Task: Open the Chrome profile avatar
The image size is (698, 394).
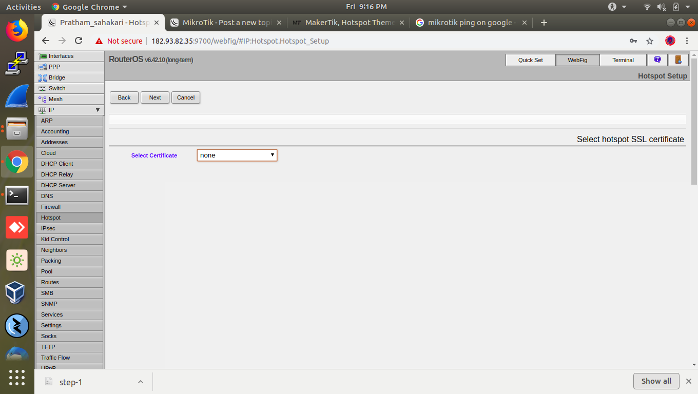Action: pos(670,41)
